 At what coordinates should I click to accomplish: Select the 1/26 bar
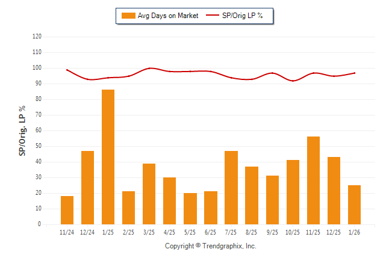point(354,204)
